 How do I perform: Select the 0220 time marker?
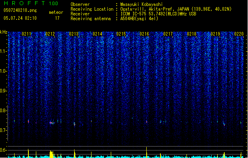[239, 34]
